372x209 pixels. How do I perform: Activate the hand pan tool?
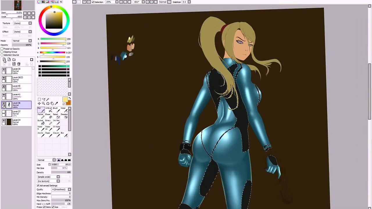tap(52, 104)
